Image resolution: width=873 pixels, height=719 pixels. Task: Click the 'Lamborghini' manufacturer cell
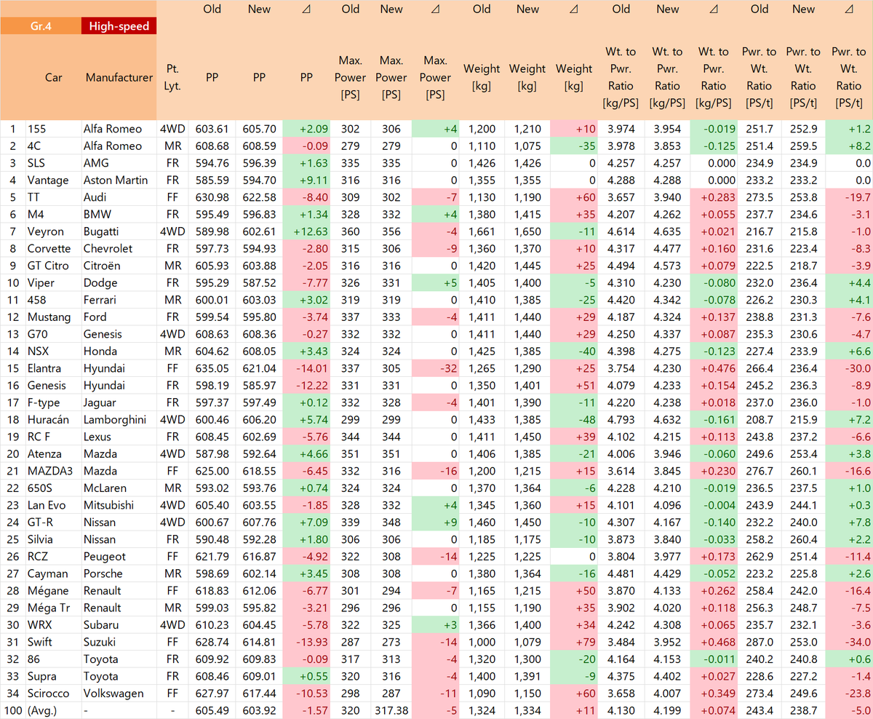[119, 419]
